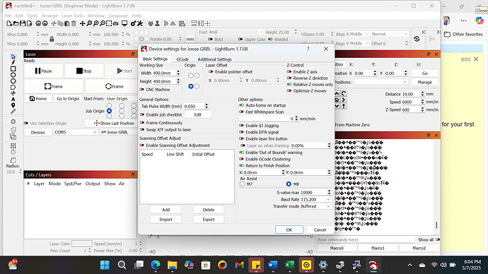Click the Layer Color swatch

(82, 244)
